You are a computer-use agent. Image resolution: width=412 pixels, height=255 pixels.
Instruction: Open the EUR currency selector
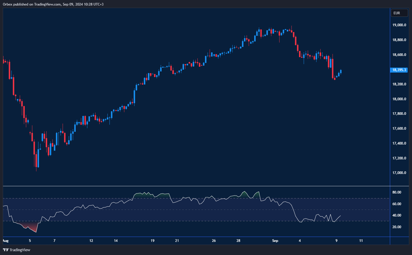(399, 13)
